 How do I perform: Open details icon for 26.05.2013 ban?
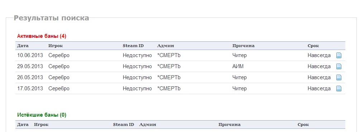tap(339, 77)
